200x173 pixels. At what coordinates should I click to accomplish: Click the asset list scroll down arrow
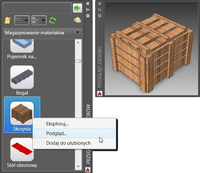[78, 166]
